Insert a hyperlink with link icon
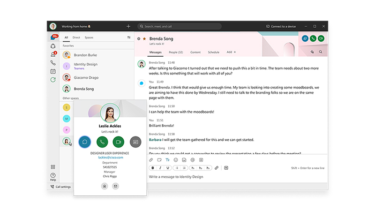The height and width of the screenshot is (211, 375). tap(217, 168)
